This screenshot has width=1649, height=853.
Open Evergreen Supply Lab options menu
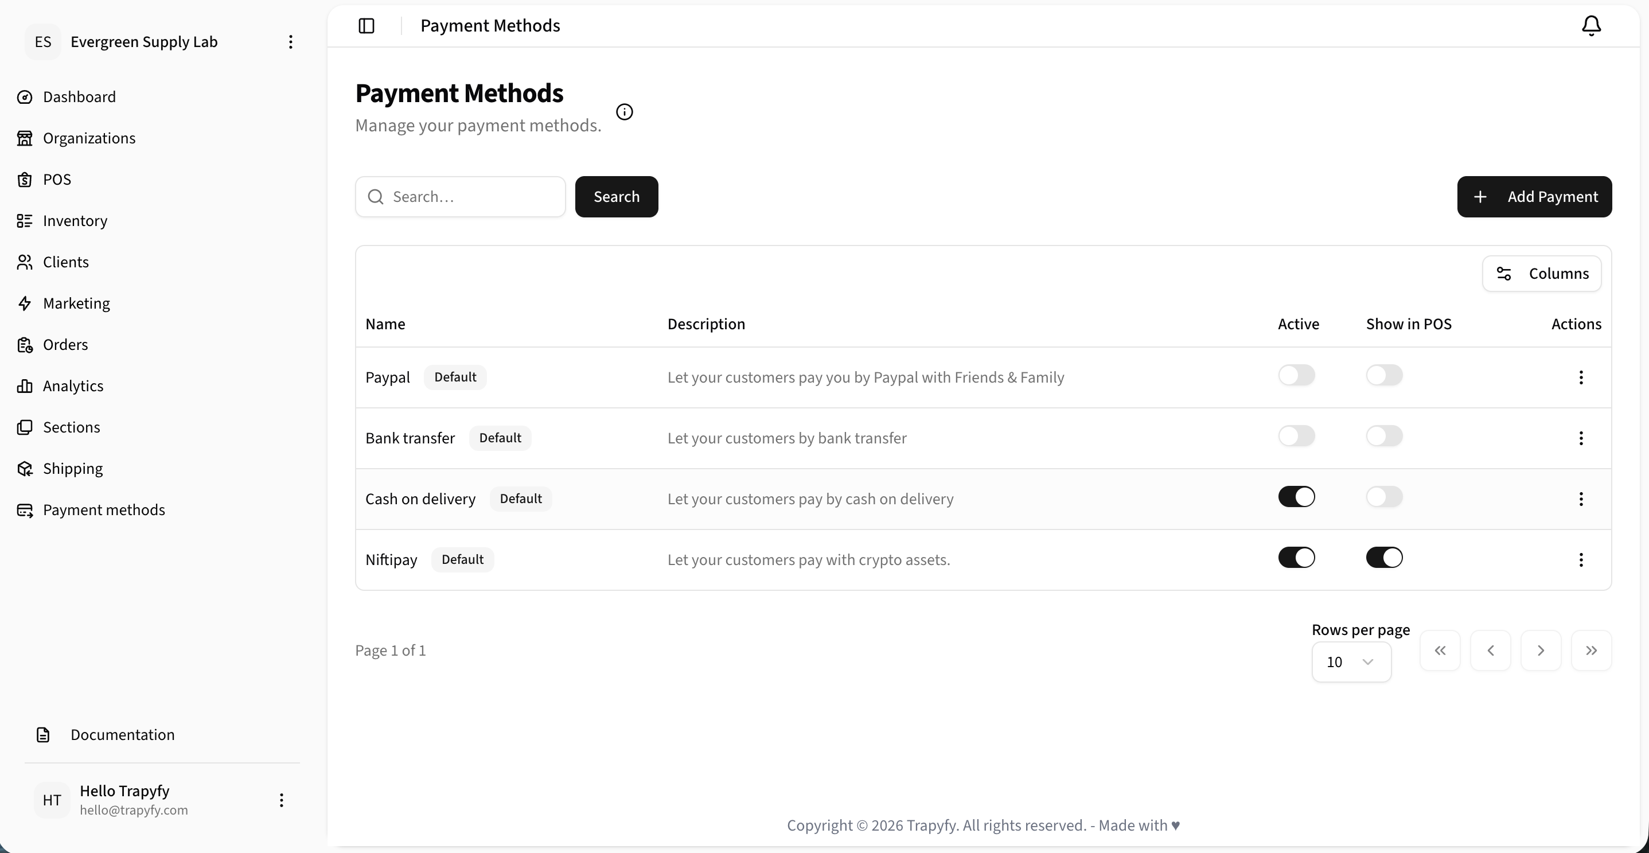click(x=291, y=42)
